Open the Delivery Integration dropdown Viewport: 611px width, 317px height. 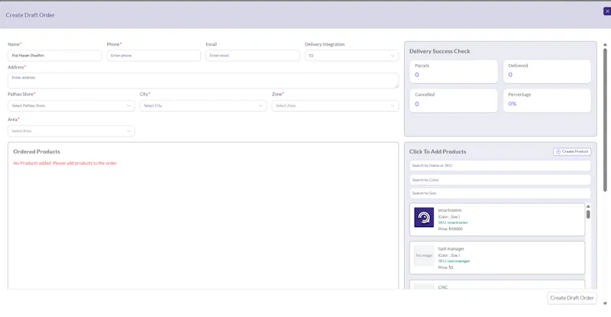[x=351, y=56]
